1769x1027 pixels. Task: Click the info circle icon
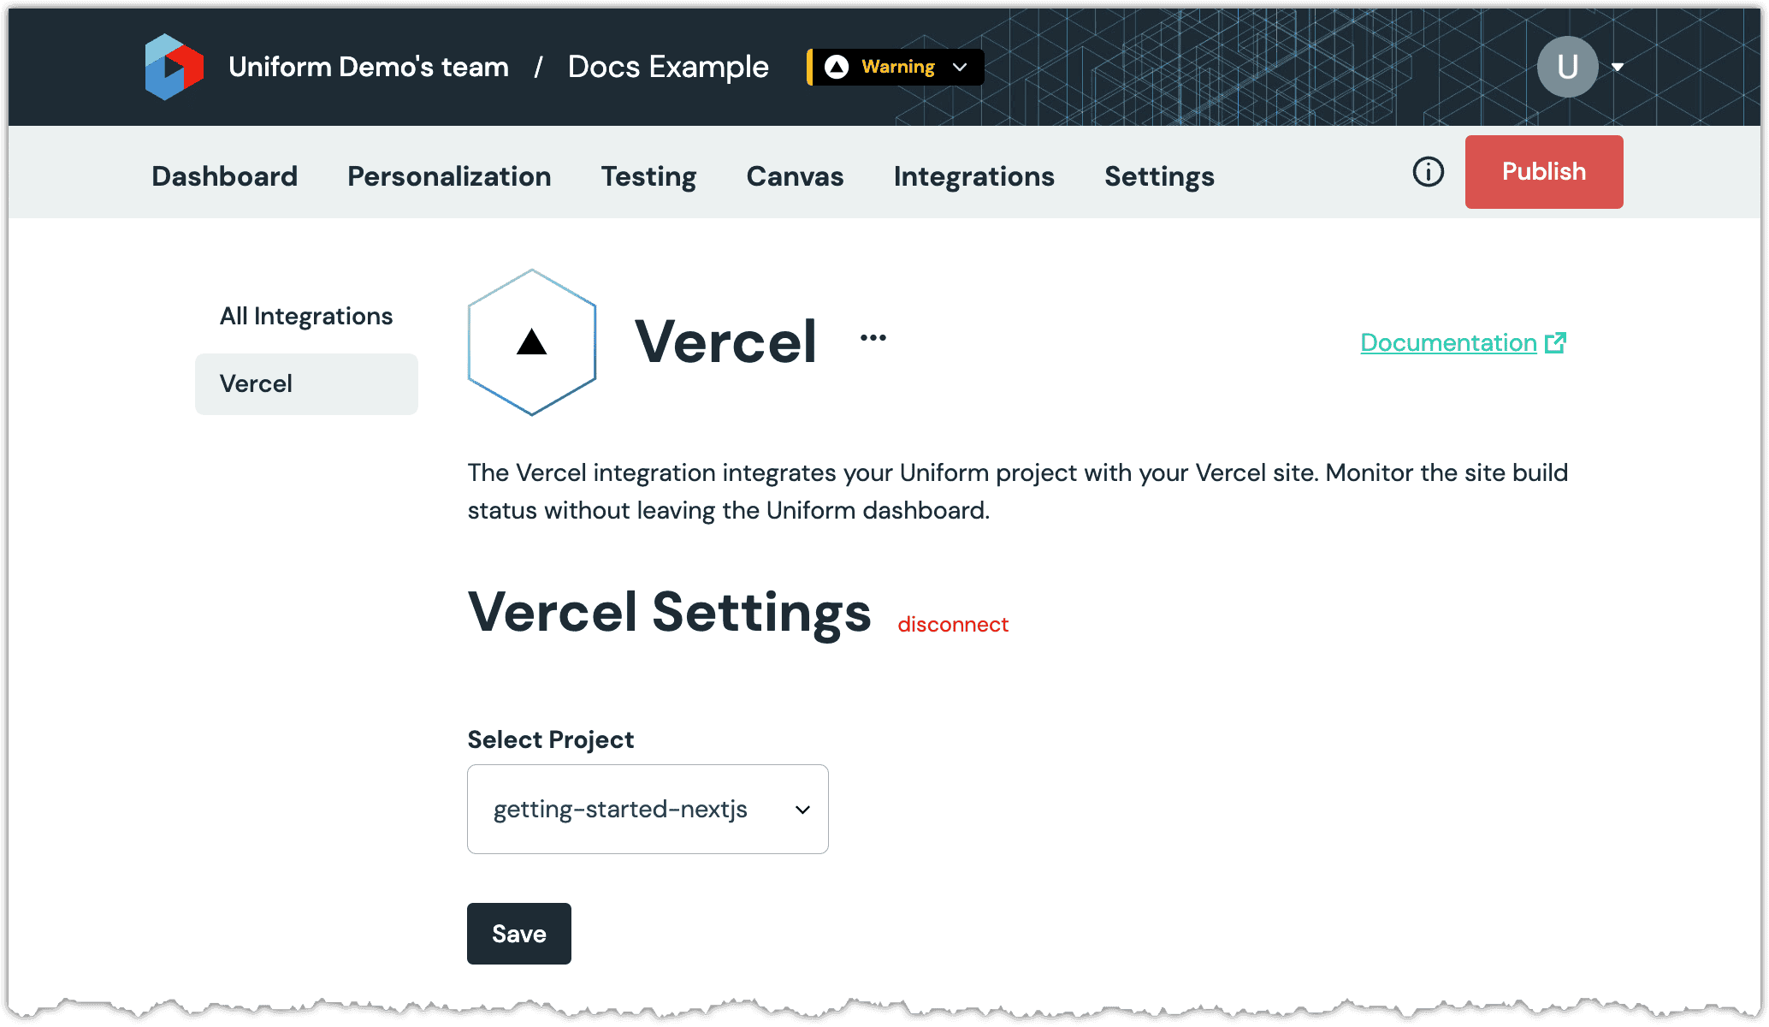pos(1428,172)
